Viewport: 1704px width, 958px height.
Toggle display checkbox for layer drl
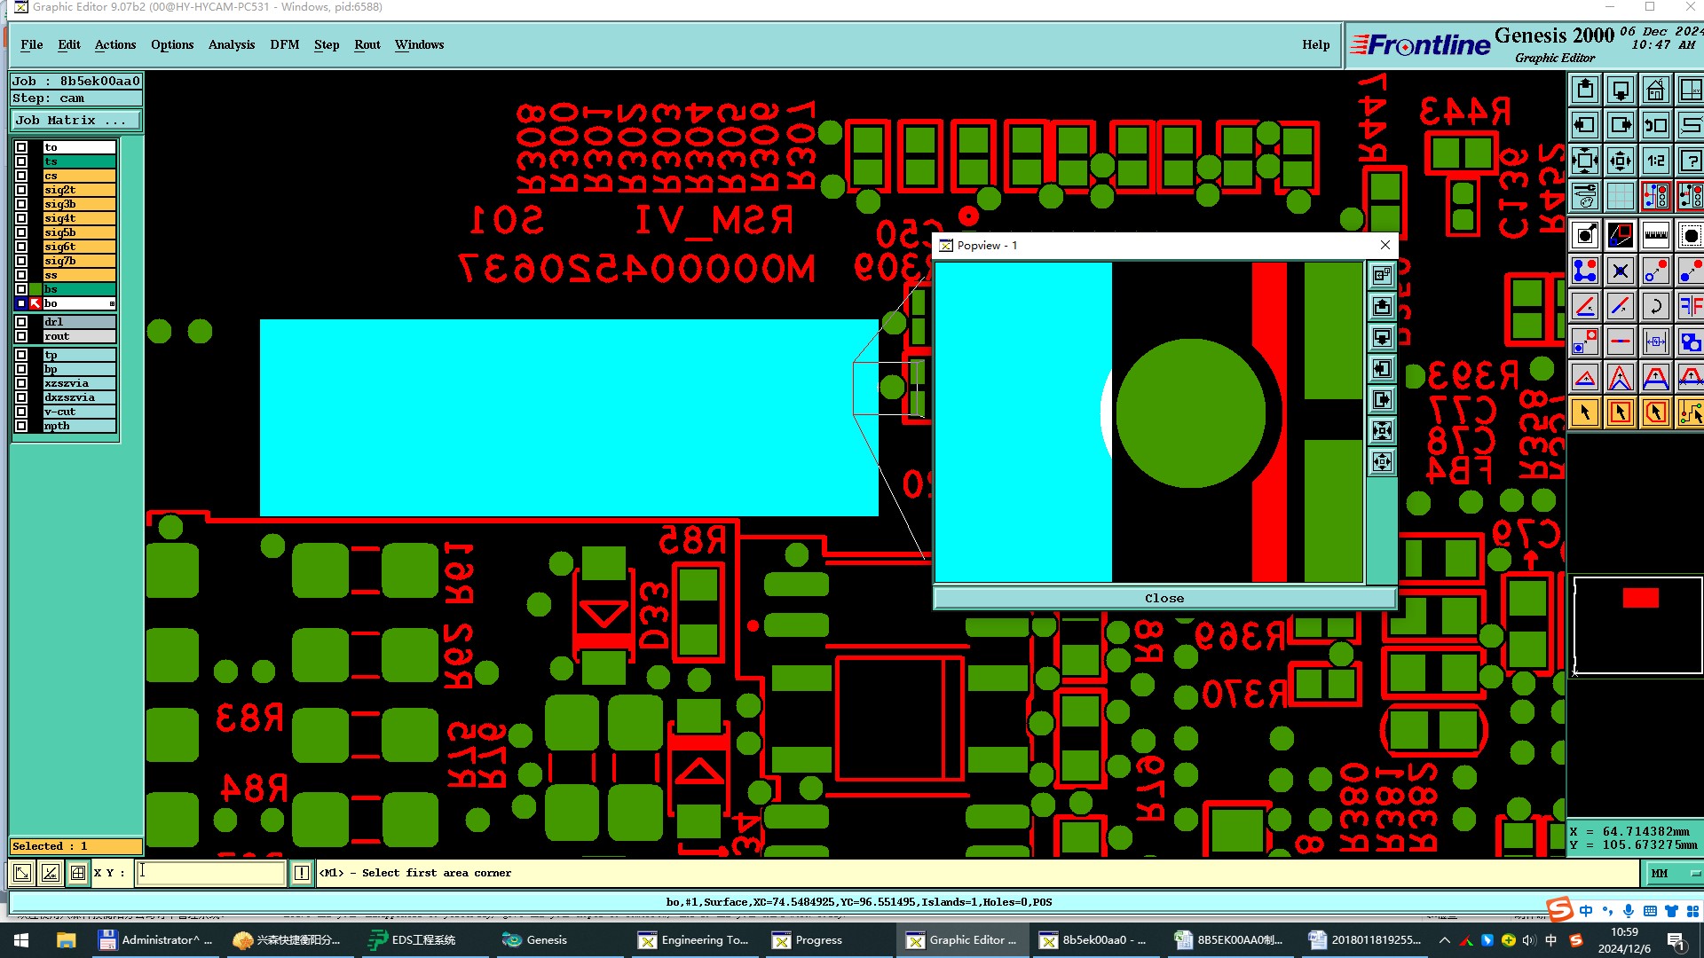tap(21, 322)
